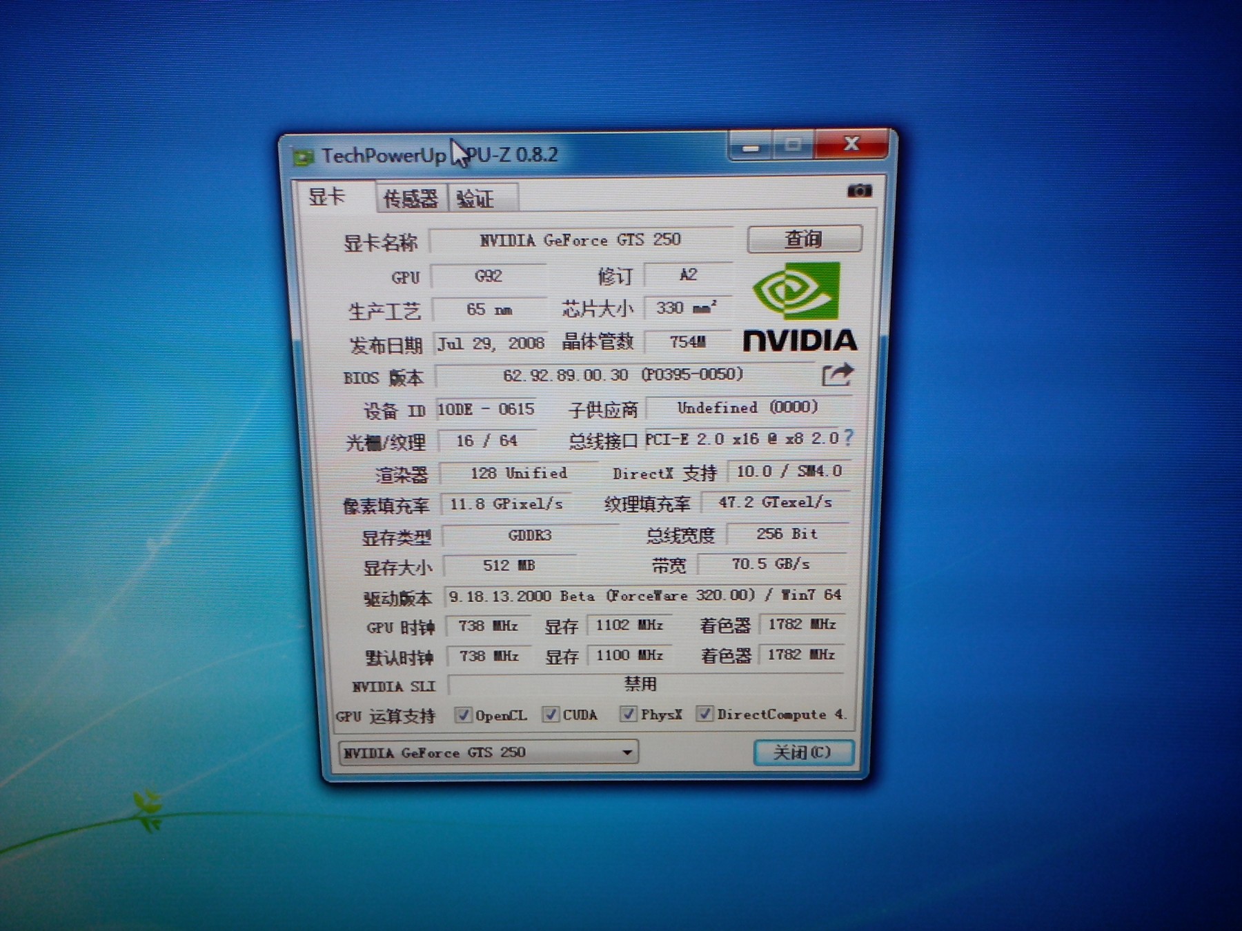Click the 关闭(C) button
Viewport: 1242px width, 931px height.
tap(803, 752)
